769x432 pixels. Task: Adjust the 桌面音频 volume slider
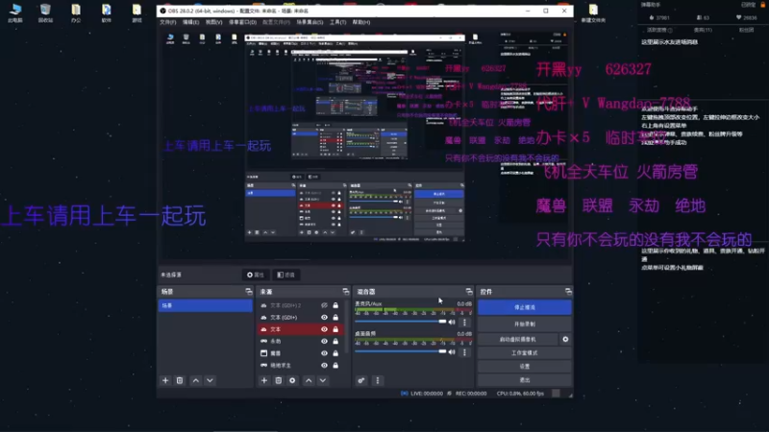click(x=401, y=351)
